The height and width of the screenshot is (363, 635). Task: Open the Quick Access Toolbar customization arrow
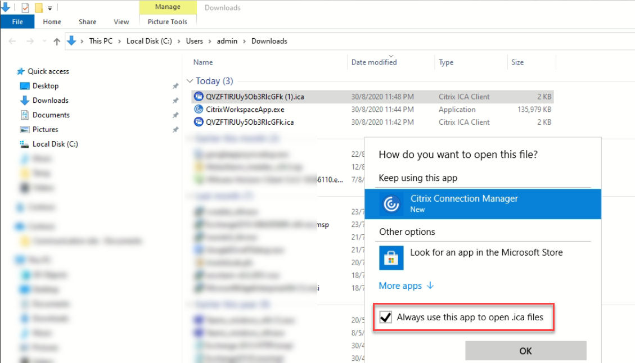[x=51, y=7]
